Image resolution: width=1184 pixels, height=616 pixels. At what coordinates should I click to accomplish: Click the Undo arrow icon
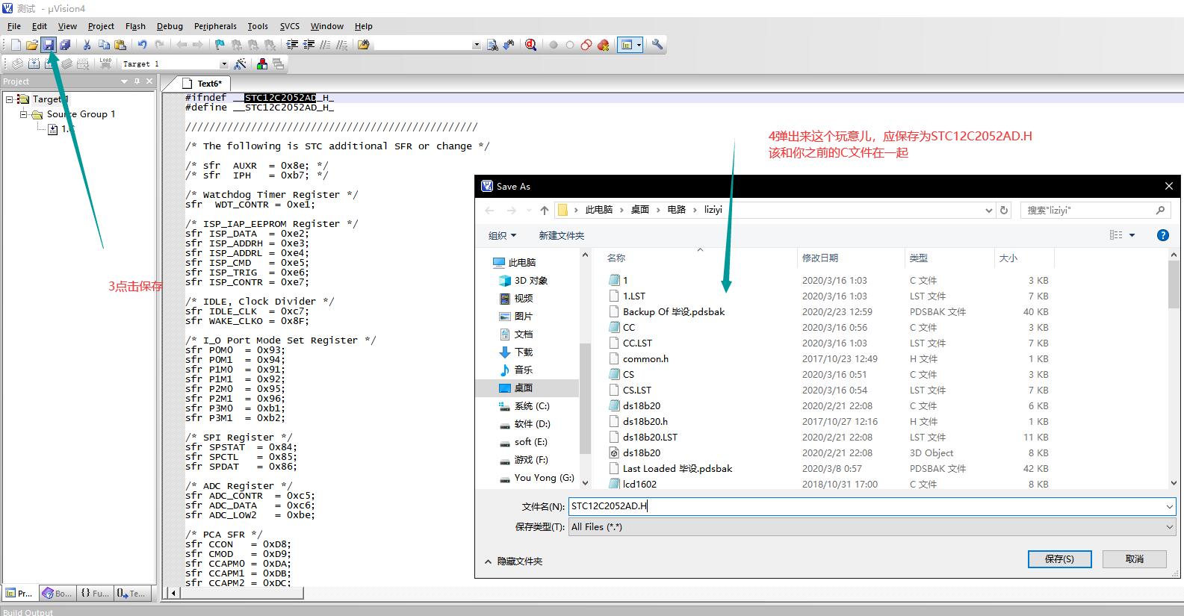[142, 45]
